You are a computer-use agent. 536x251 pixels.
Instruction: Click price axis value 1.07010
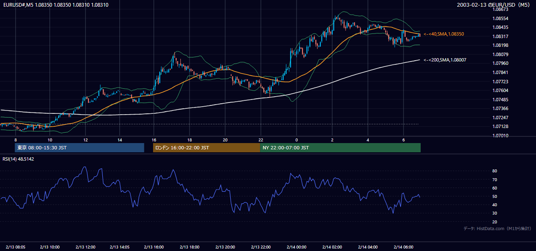coord(500,136)
